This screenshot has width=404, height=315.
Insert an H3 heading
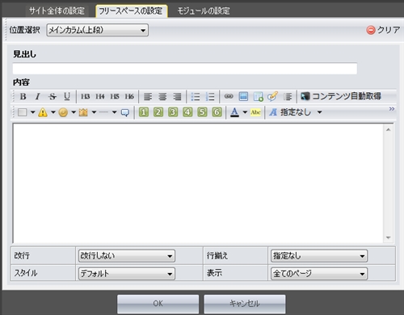click(86, 96)
